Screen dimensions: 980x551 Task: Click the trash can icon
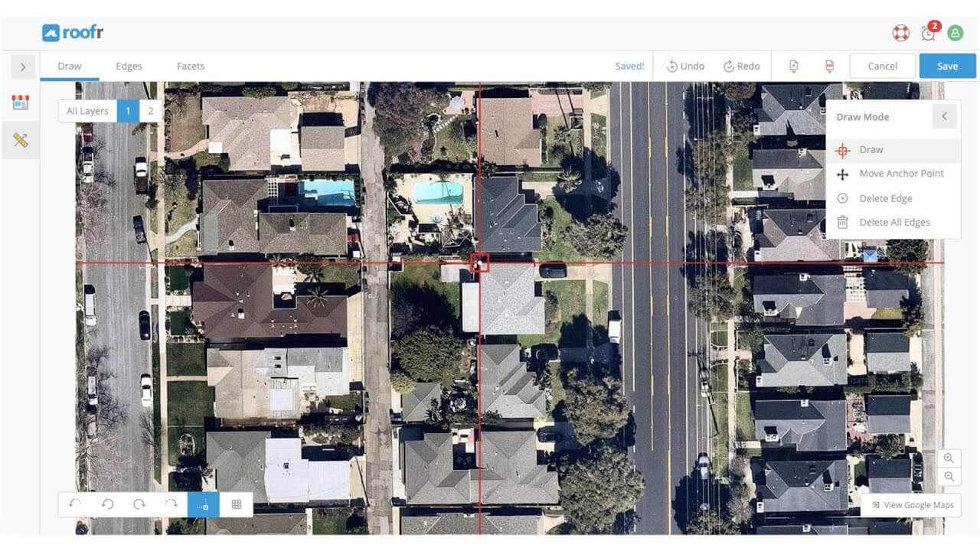[842, 223]
